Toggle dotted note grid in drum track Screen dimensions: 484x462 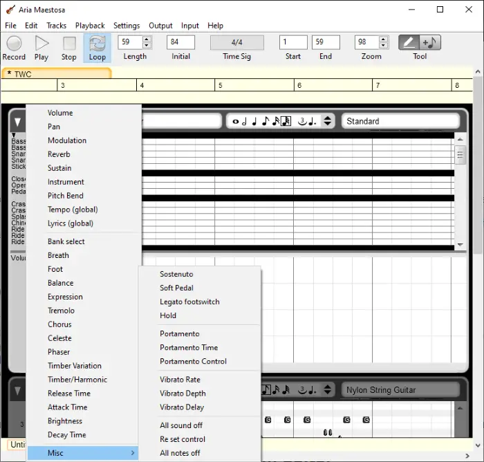click(313, 121)
